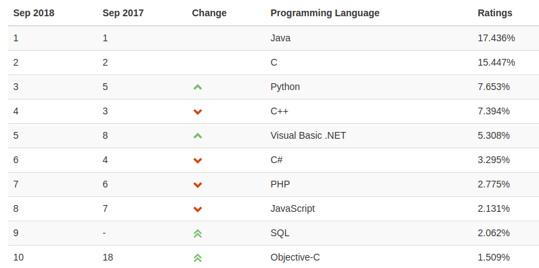Select the Java language name
This screenshot has height=268, width=539.
(x=280, y=38)
